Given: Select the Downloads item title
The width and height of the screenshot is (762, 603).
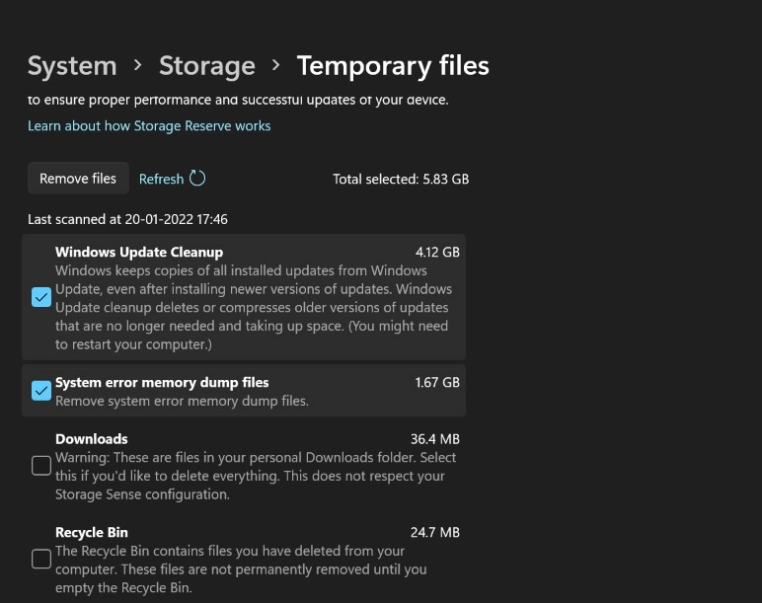Looking at the screenshot, I should pyautogui.click(x=92, y=439).
